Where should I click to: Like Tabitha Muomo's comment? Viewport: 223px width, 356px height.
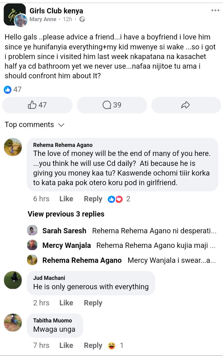(66, 345)
